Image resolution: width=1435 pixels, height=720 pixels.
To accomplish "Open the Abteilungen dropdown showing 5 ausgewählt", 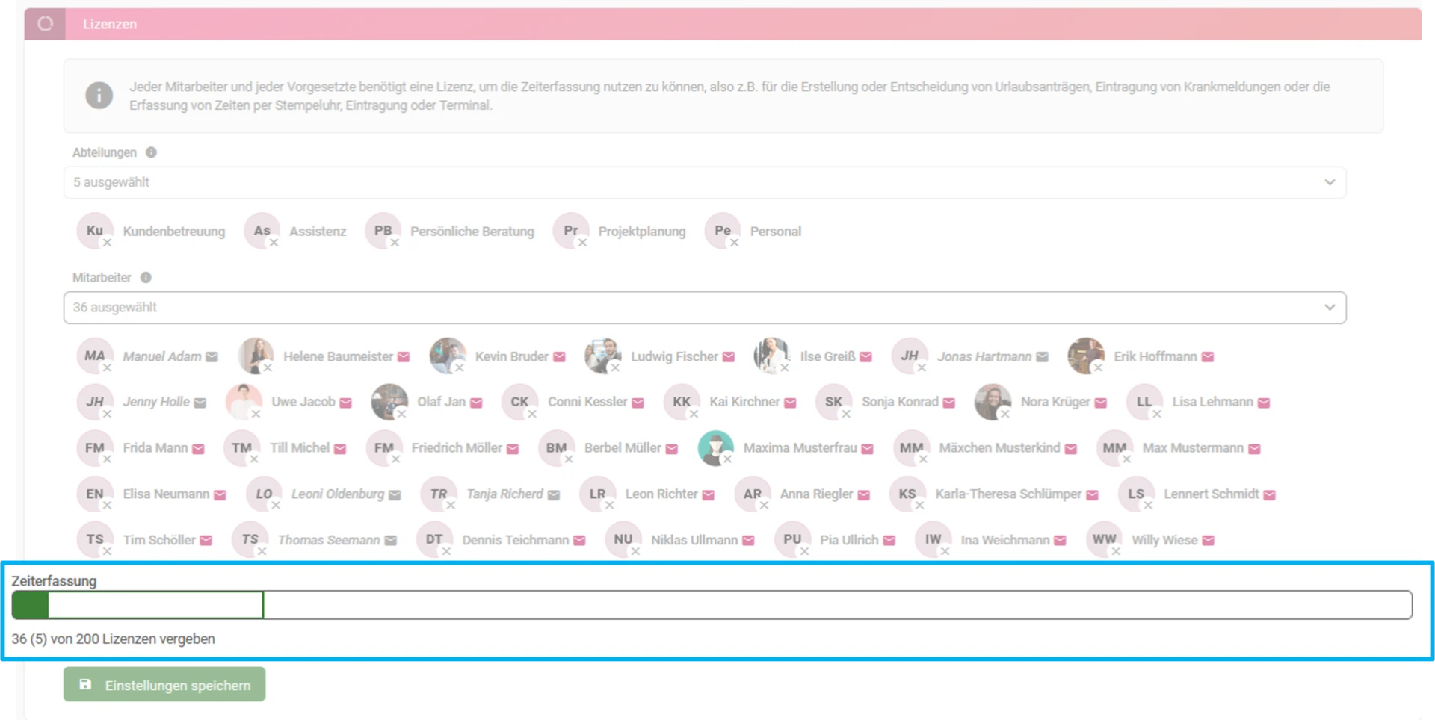I will (705, 182).
